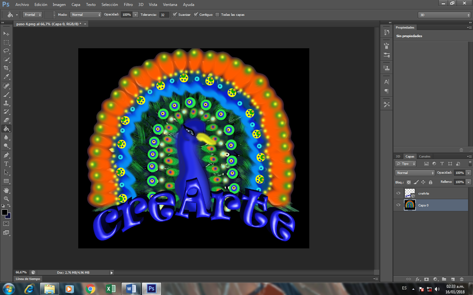
Task: Select the Lasso tool
Action: pos(6,51)
